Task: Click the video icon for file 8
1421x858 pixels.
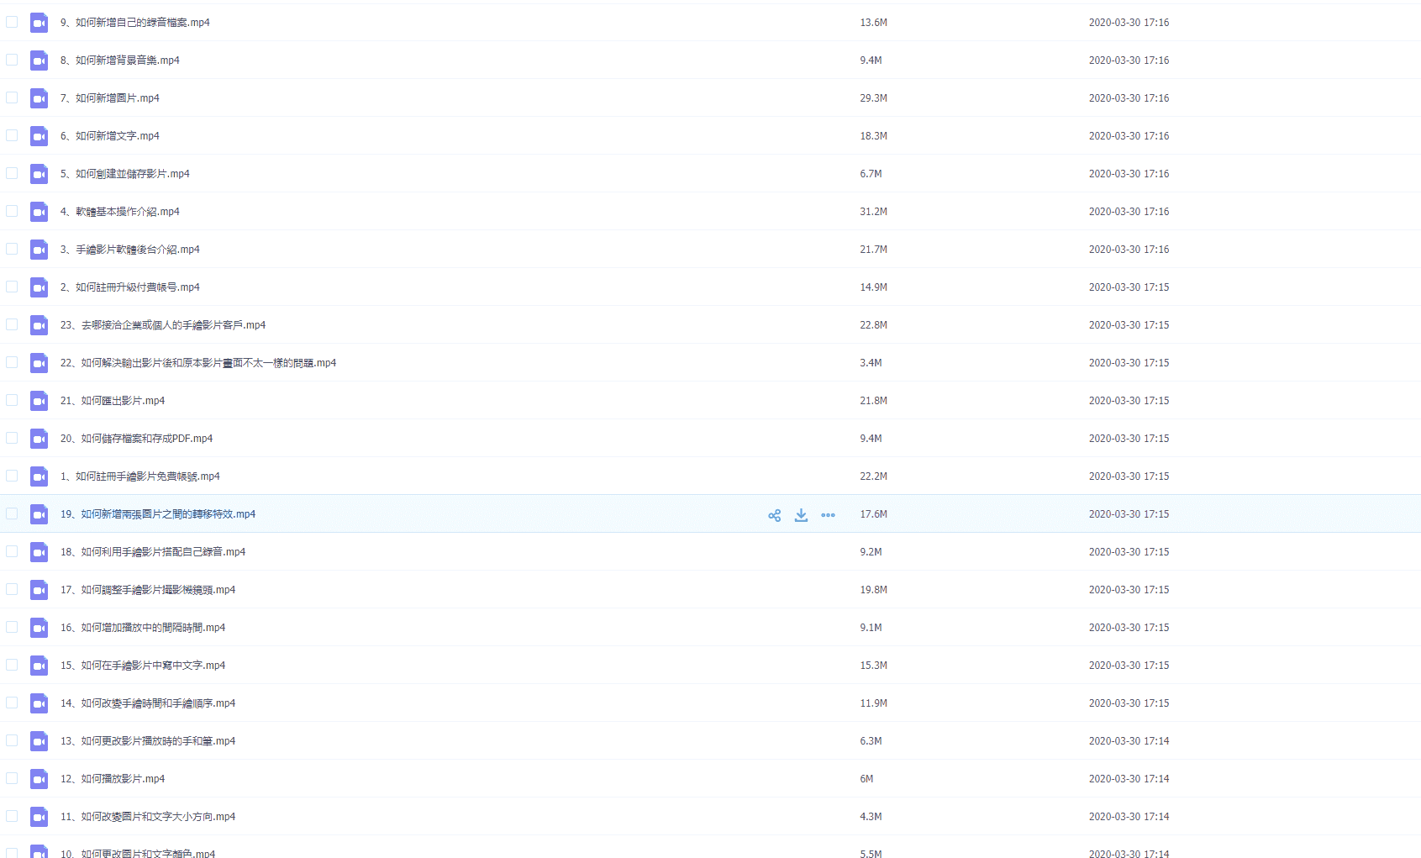Action: pos(39,61)
